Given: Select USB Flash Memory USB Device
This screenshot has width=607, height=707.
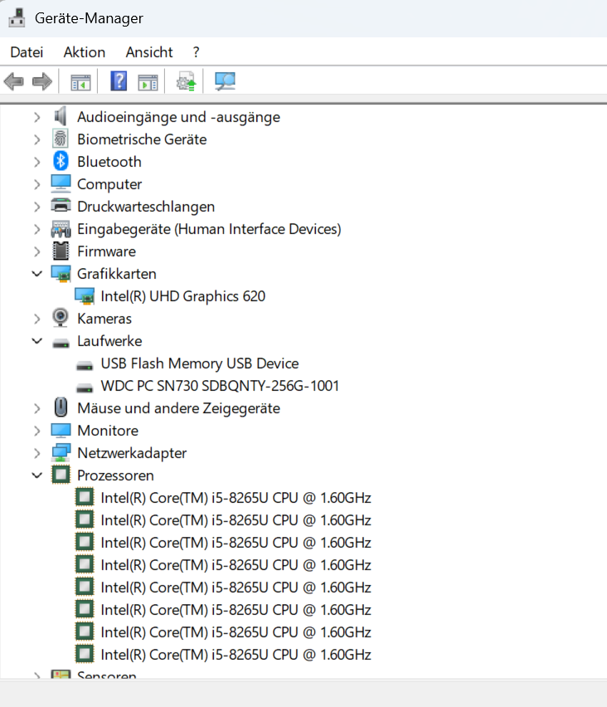Looking at the screenshot, I should pyautogui.click(x=200, y=363).
